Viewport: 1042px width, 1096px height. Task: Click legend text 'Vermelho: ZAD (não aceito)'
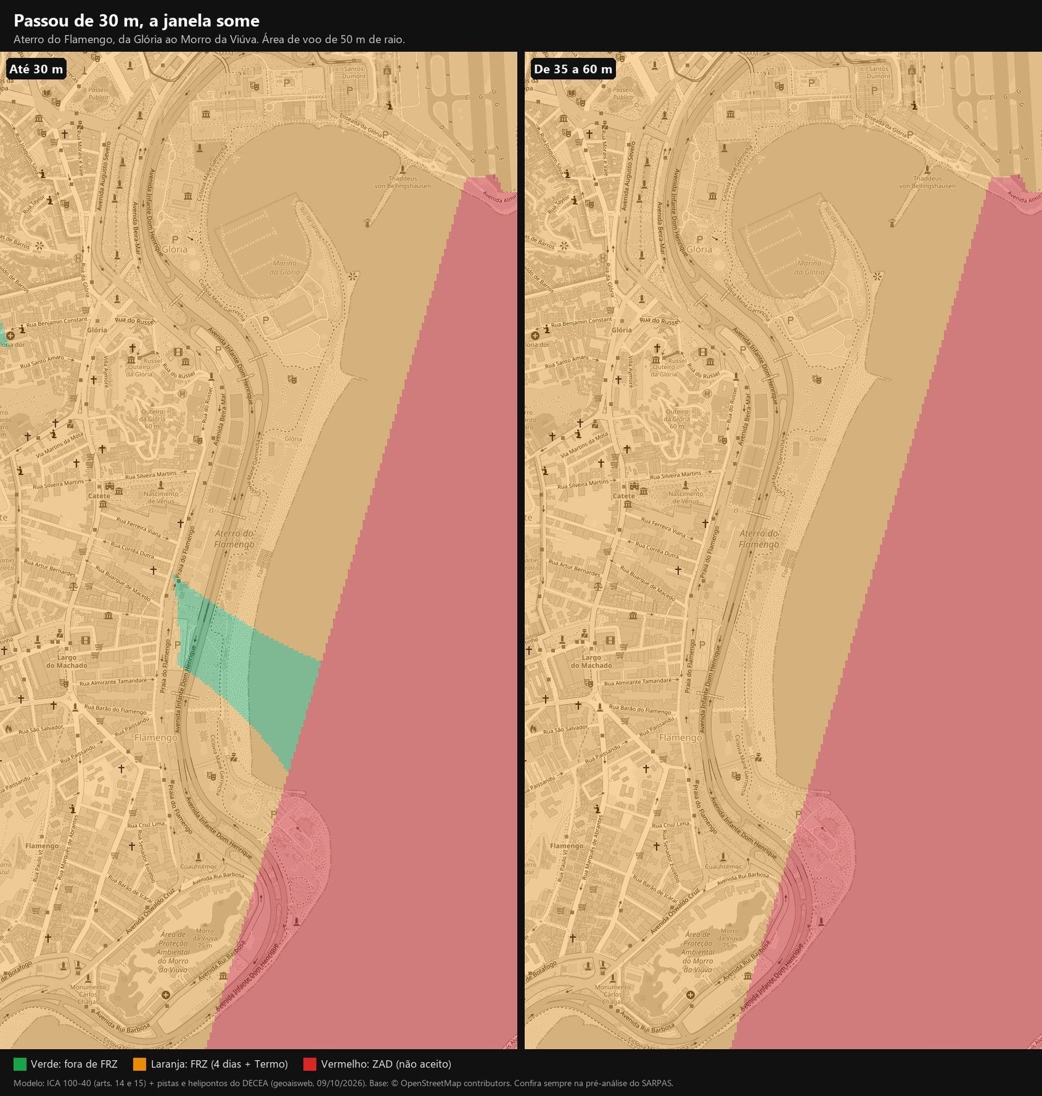pos(386,1064)
